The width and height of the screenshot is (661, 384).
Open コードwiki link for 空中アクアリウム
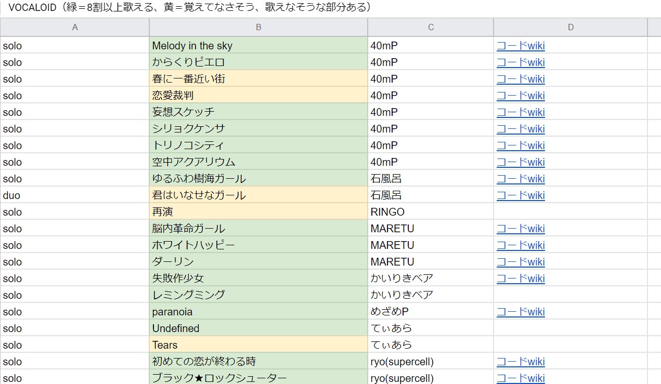(521, 162)
